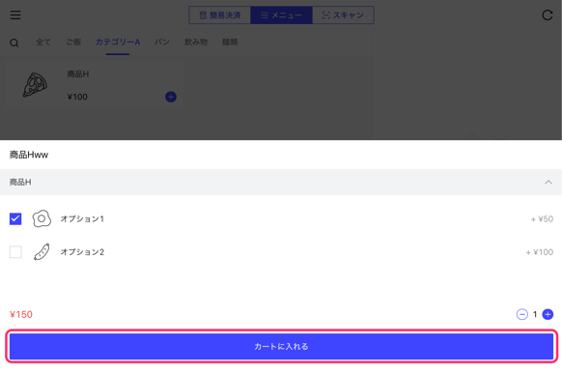Select the カテゴリーA category

click(118, 43)
